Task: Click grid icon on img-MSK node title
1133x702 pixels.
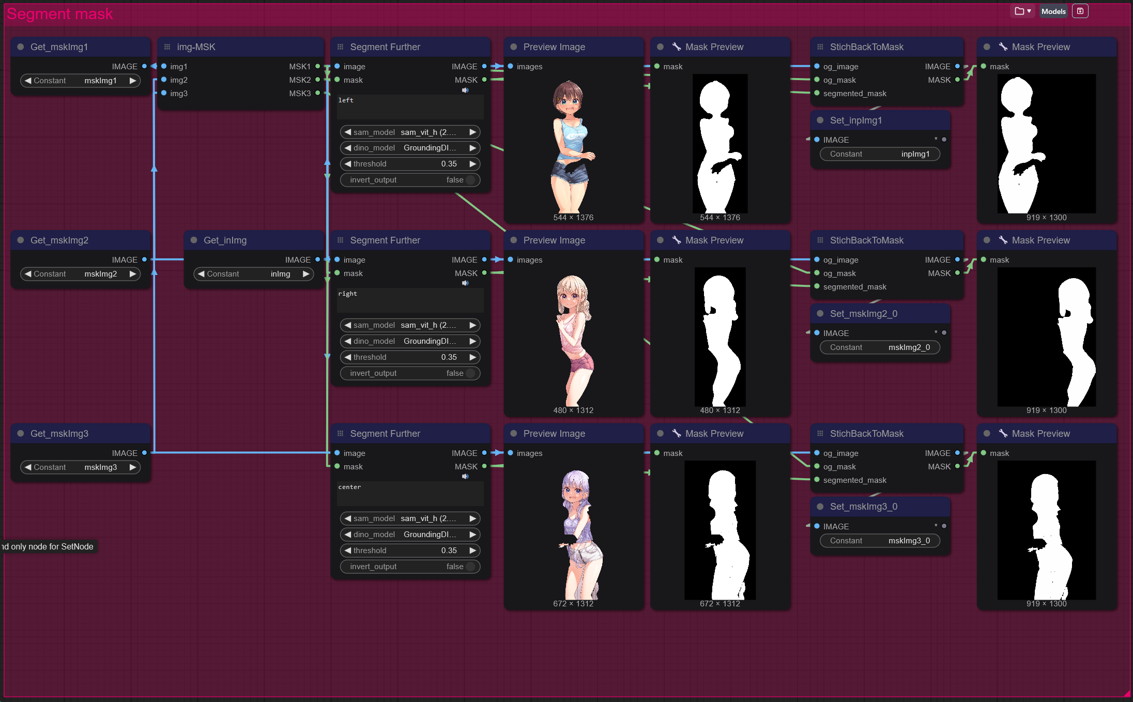Action: (167, 47)
